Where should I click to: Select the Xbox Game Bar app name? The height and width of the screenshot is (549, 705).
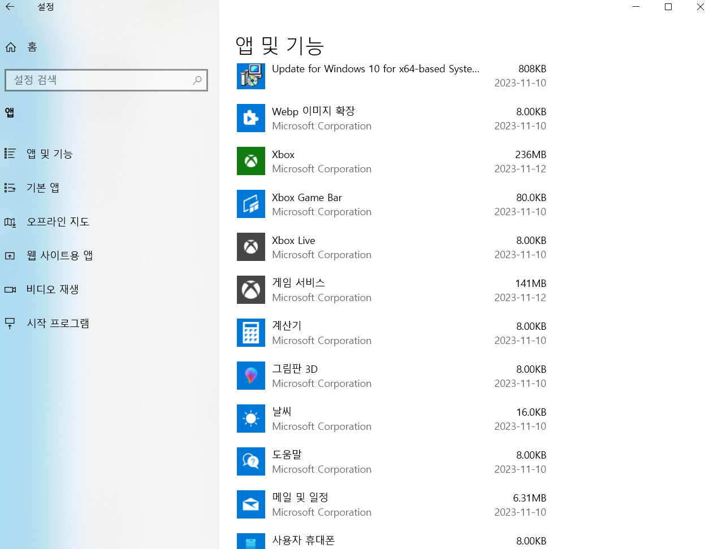[x=307, y=198]
